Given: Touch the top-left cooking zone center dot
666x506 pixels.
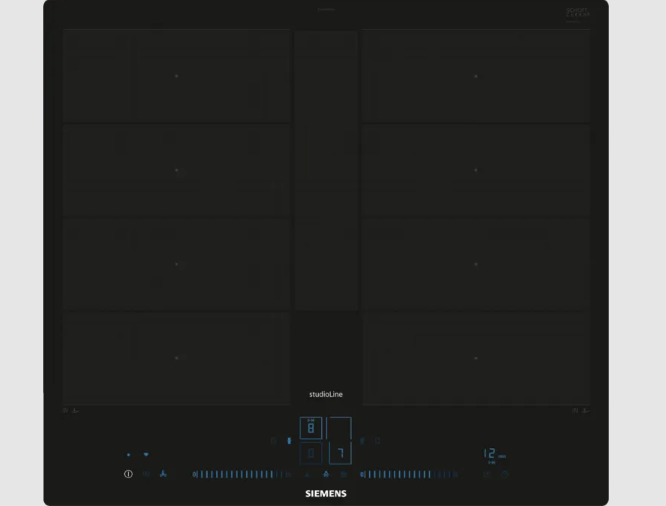Looking at the screenshot, I should [176, 76].
